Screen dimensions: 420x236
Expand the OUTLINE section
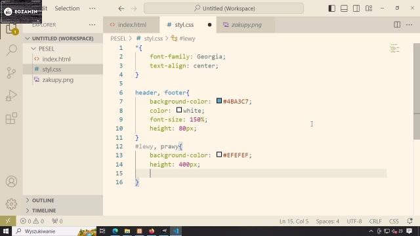click(43, 201)
